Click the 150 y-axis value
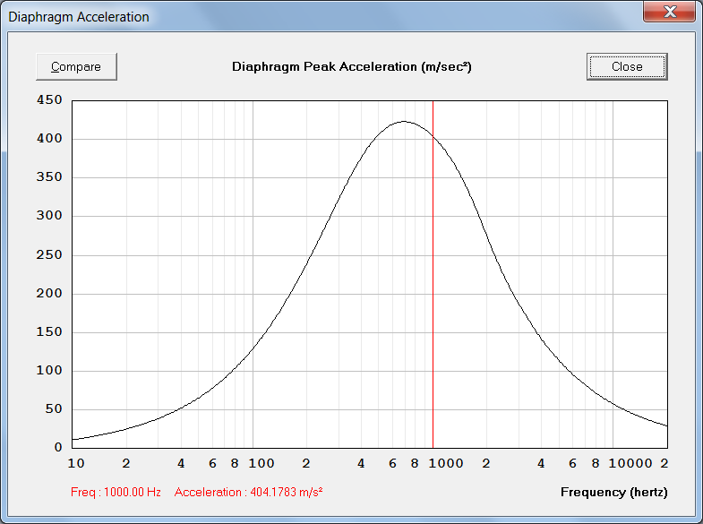The height and width of the screenshot is (524, 703). point(49,331)
